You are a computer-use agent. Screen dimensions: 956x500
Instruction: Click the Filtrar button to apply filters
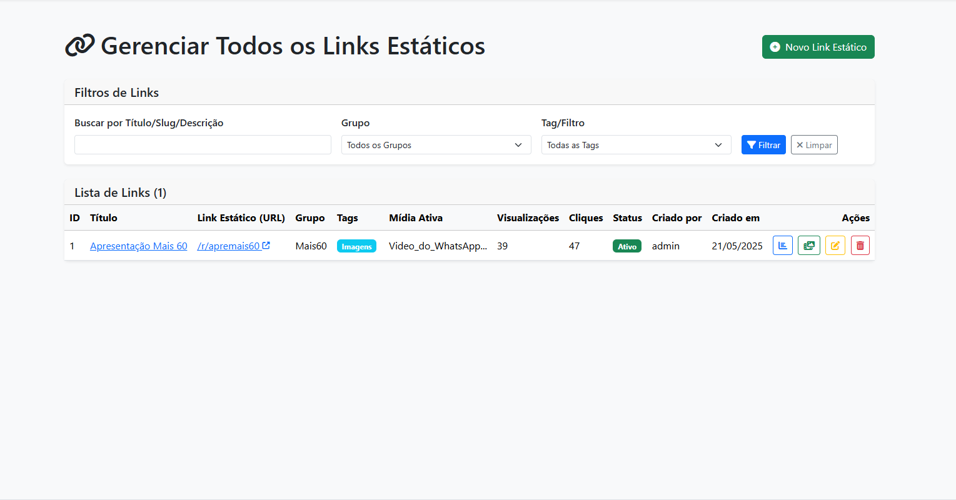point(763,144)
